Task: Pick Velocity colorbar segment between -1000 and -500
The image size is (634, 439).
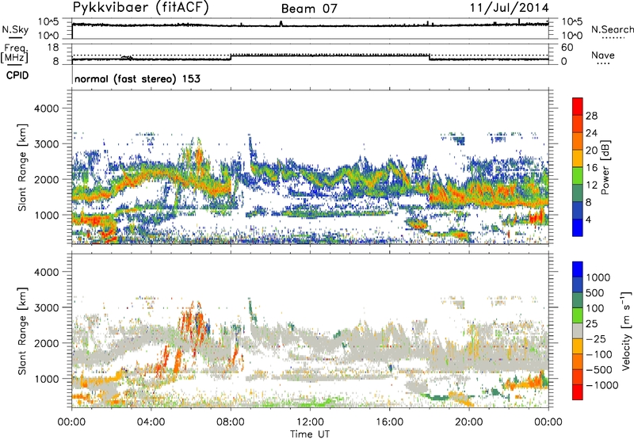Action: point(578,376)
